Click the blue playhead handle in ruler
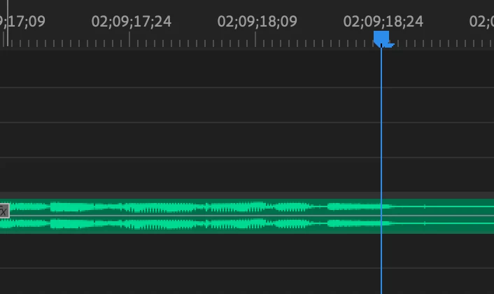The image size is (494, 294). click(x=381, y=38)
